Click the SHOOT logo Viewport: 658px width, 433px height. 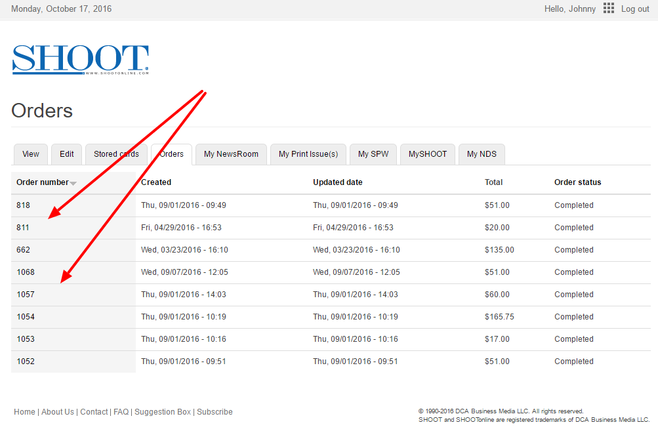81,60
